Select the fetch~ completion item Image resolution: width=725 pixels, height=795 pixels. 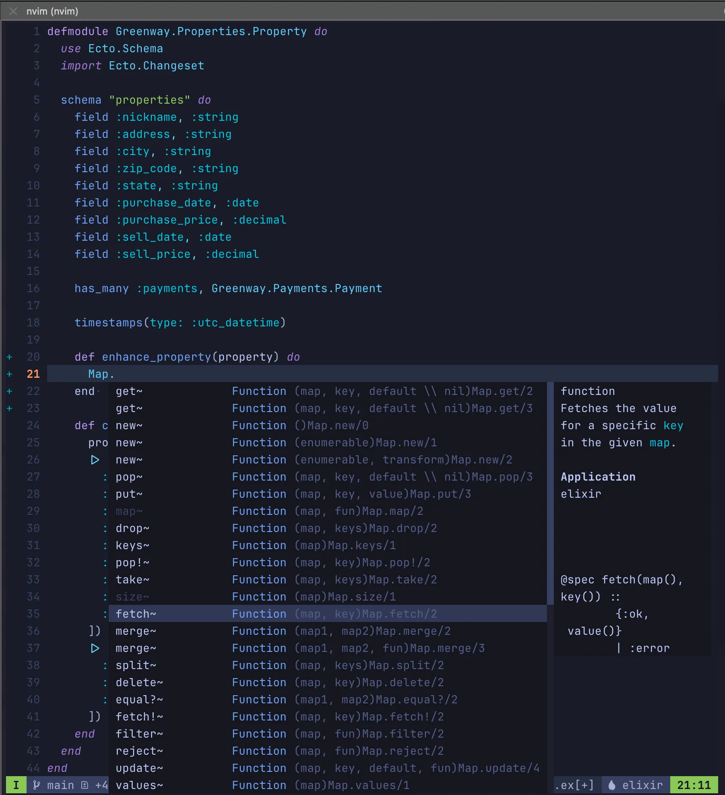(328, 614)
